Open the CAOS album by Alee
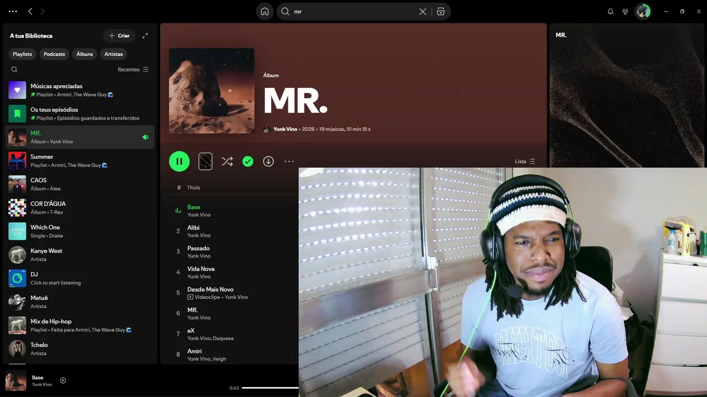This screenshot has height=397, width=707. (80, 184)
